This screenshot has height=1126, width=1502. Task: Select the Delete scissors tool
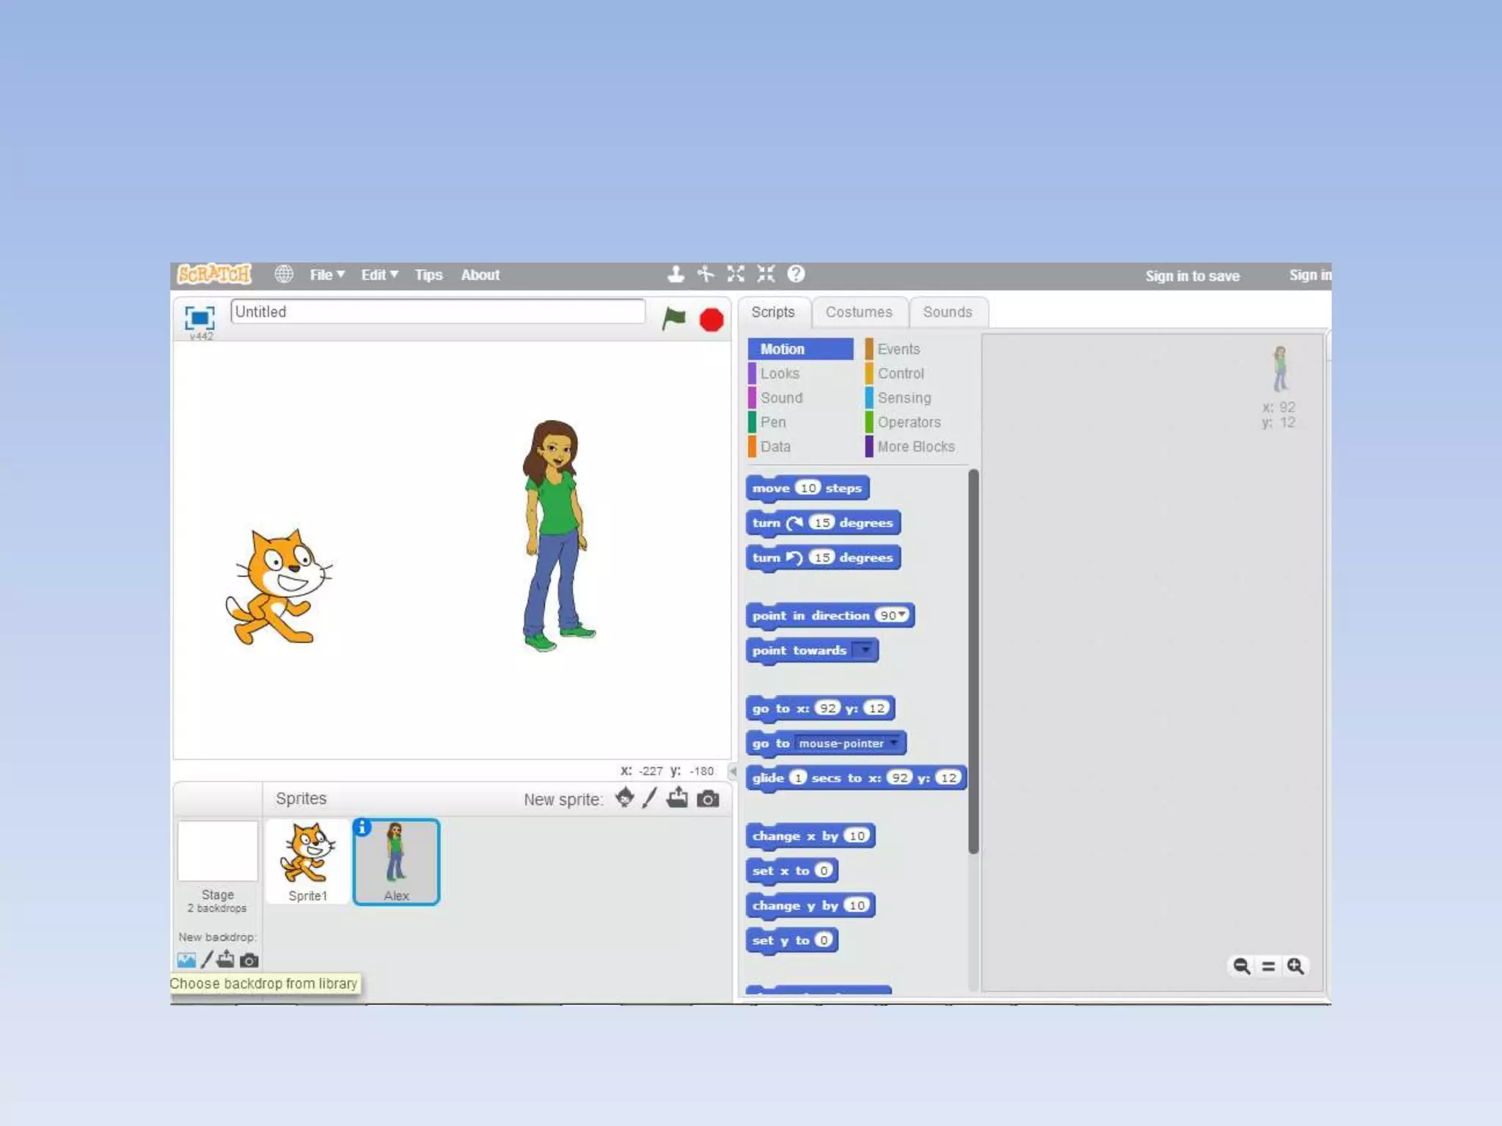(x=706, y=274)
